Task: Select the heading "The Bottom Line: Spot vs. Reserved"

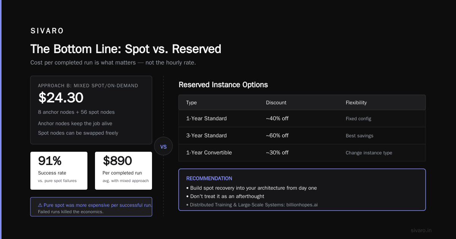Action: (x=125, y=49)
